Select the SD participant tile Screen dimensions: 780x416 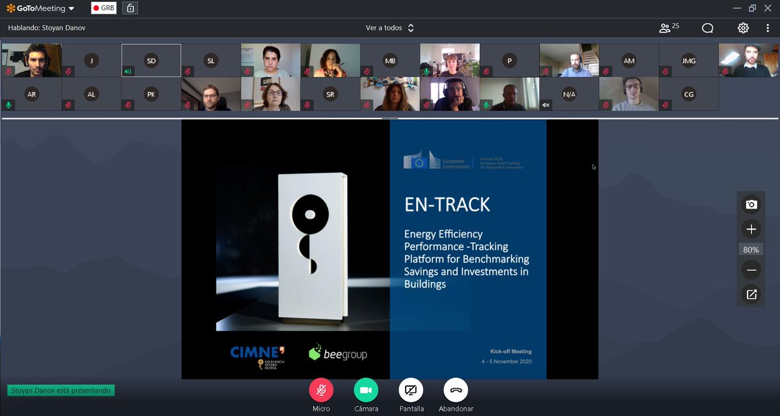click(x=151, y=60)
